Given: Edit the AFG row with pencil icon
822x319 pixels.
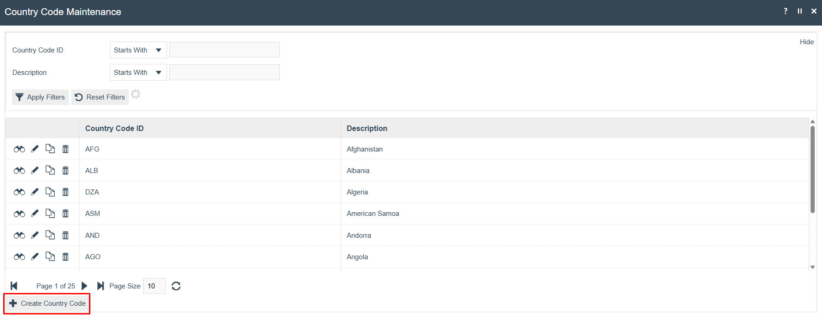Looking at the screenshot, I should coord(35,149).
